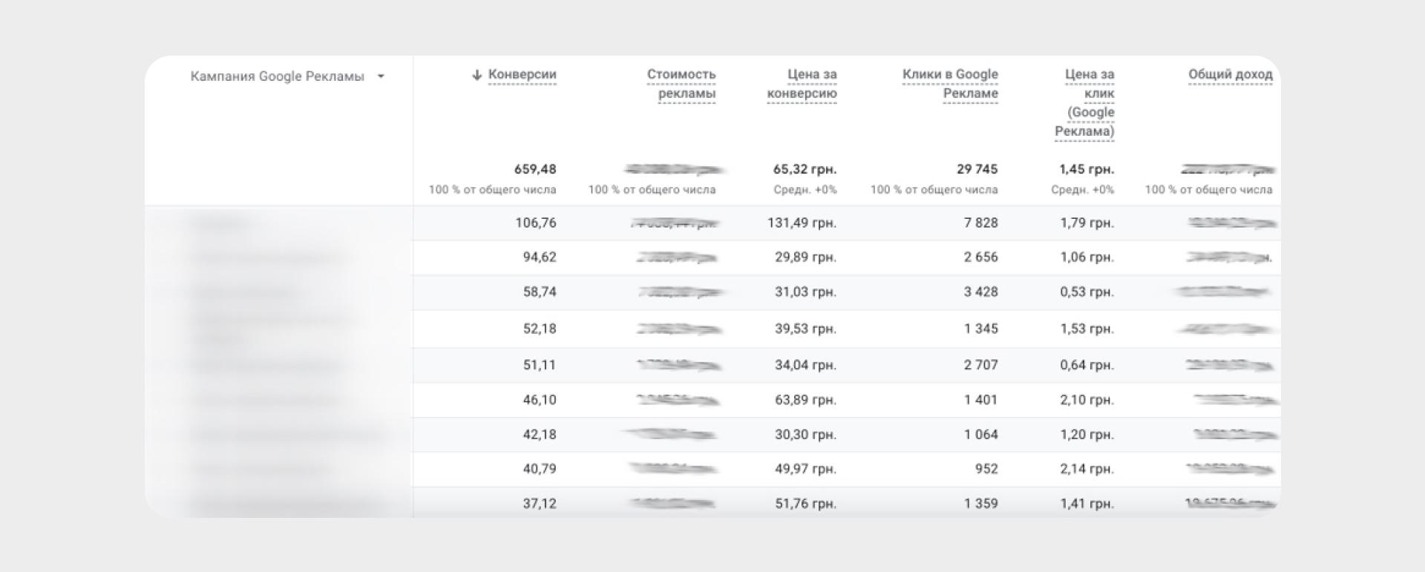This screenshot has width=1425, height=572.
Task: Click total clicks value 29 745
Action: tap(977, 169)
